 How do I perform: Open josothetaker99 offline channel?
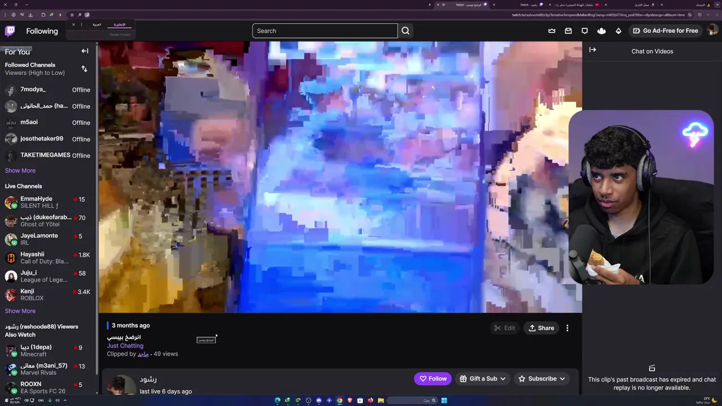48,139
